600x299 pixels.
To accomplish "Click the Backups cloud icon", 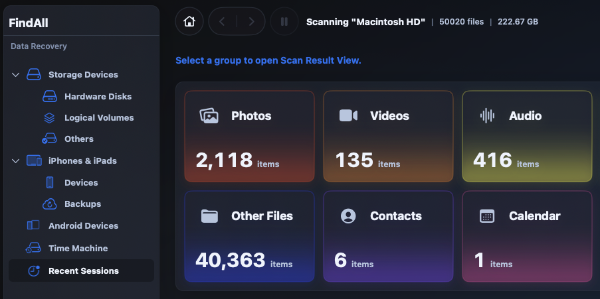I will coord(50,204).
